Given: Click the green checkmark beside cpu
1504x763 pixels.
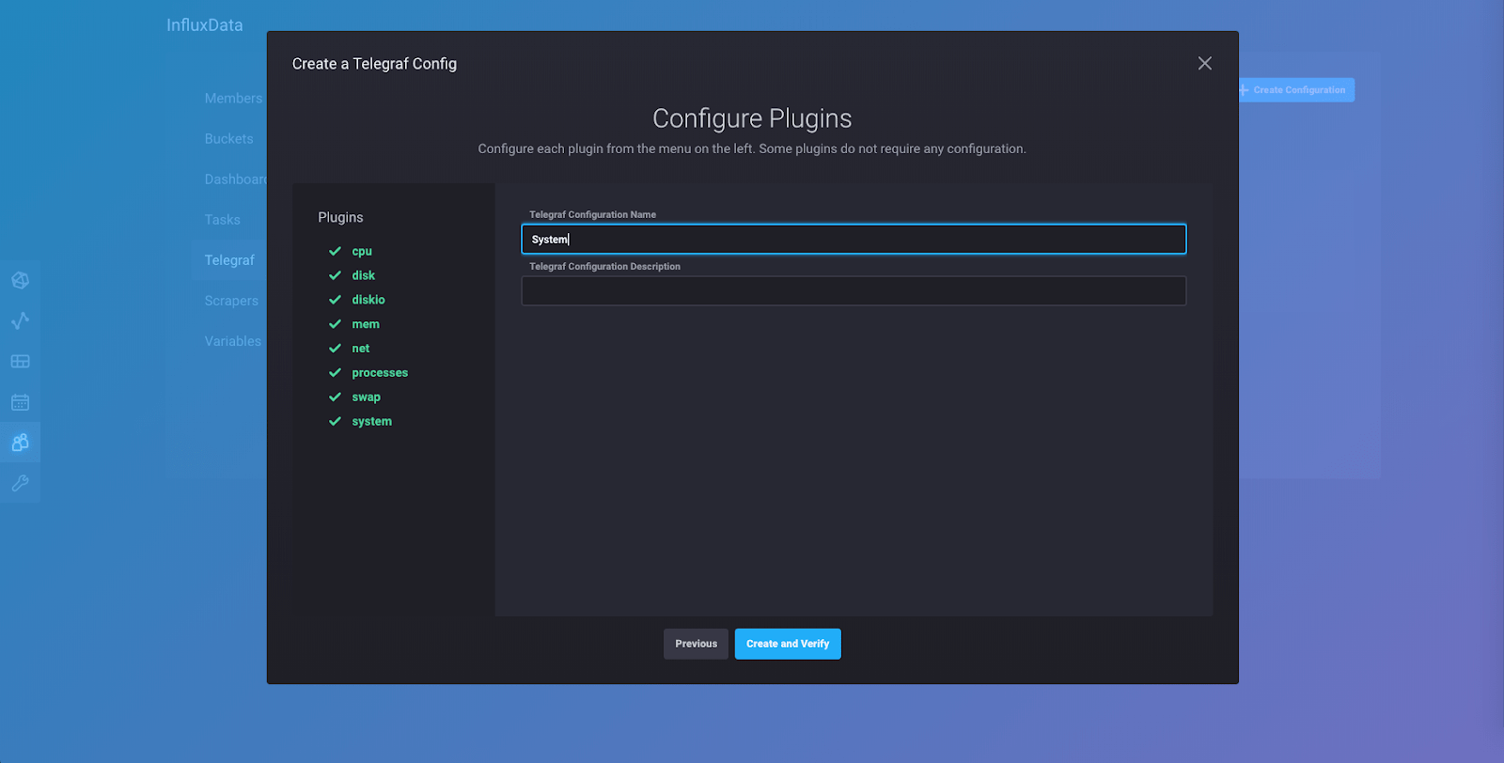Looking at the screenshot, I should (x=335, y=251).
